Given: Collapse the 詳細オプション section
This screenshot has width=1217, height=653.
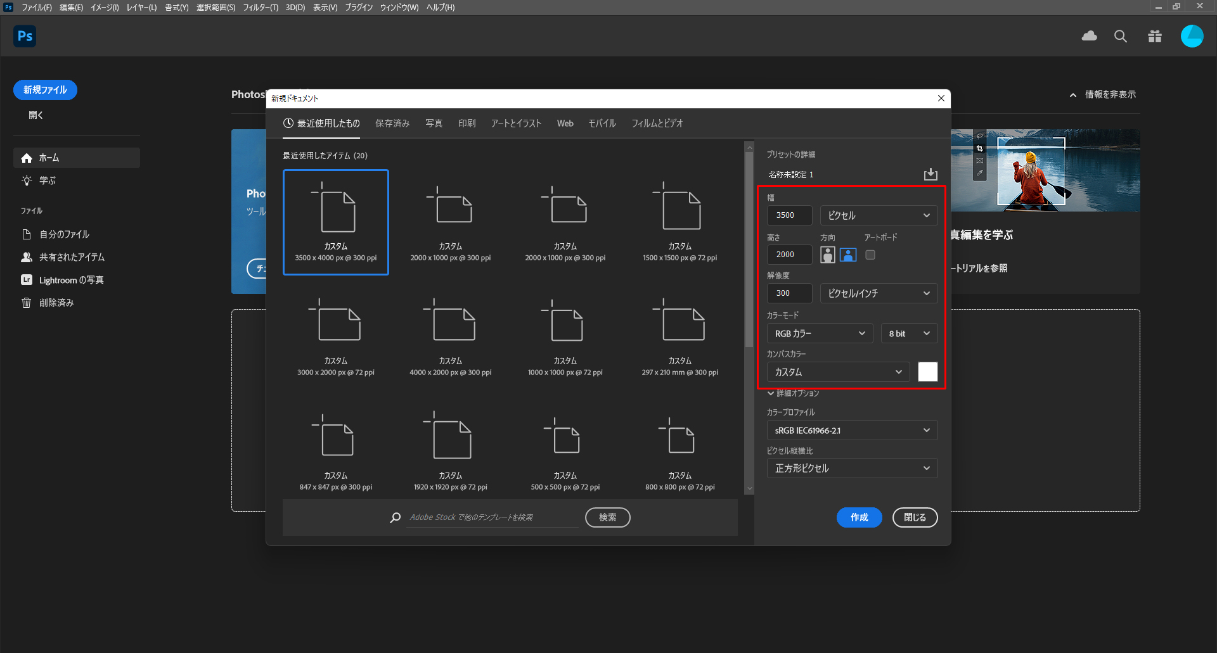Looking at the screenshot, I should pos(792,393).
